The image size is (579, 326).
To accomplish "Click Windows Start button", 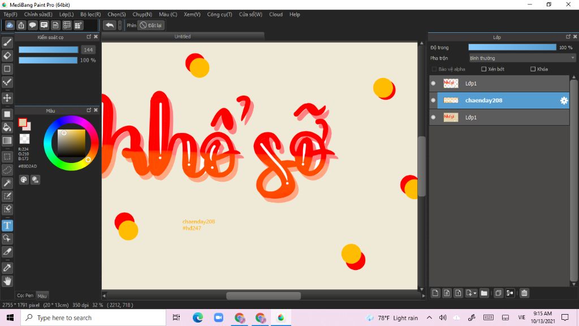I will pos(10,318).
